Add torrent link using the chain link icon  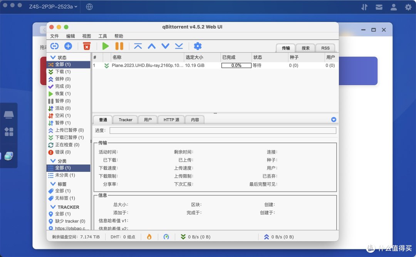coord(54,46)
